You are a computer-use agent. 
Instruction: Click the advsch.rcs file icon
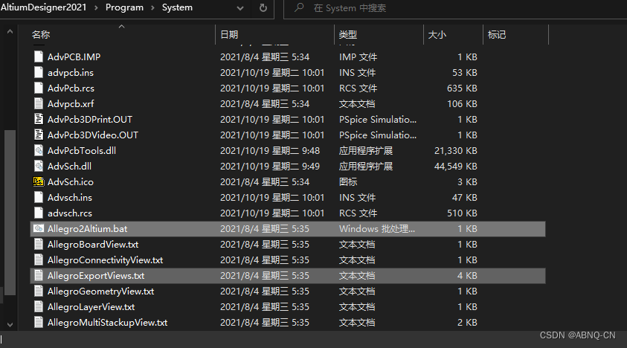pos(39,213)
